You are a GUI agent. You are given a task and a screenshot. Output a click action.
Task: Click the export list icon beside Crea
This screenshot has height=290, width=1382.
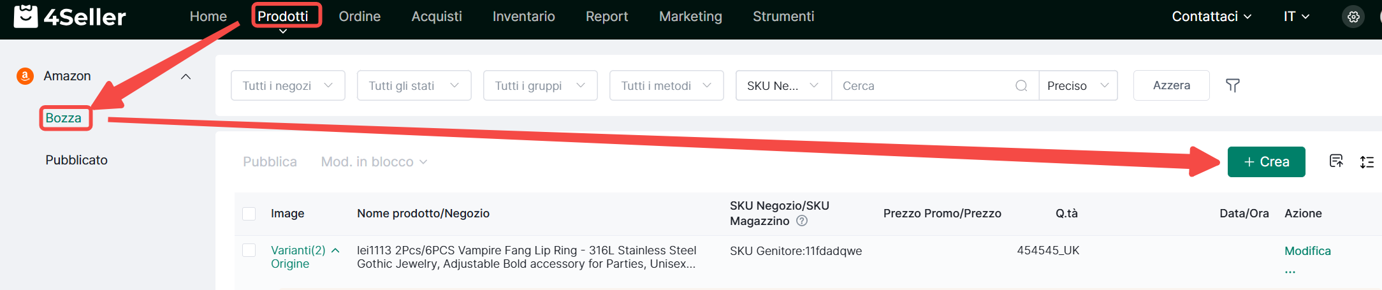[x=1336, y=161]
